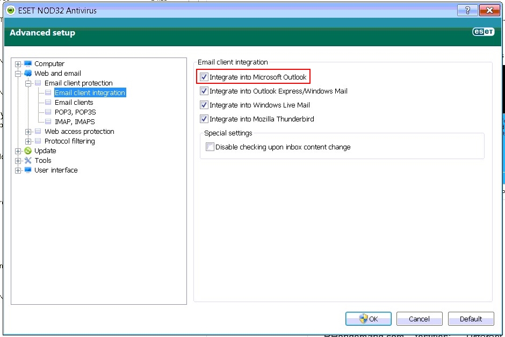Select Email clients tree item
Screen dimensions: 505x337
74,102
